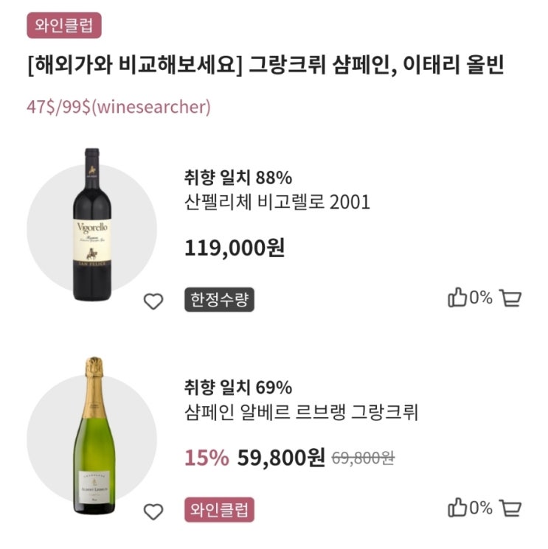The width and height of the screenshot is (548, 549).
Task: Click the 와인클럽 tag above the title
Action: point(63,26)
